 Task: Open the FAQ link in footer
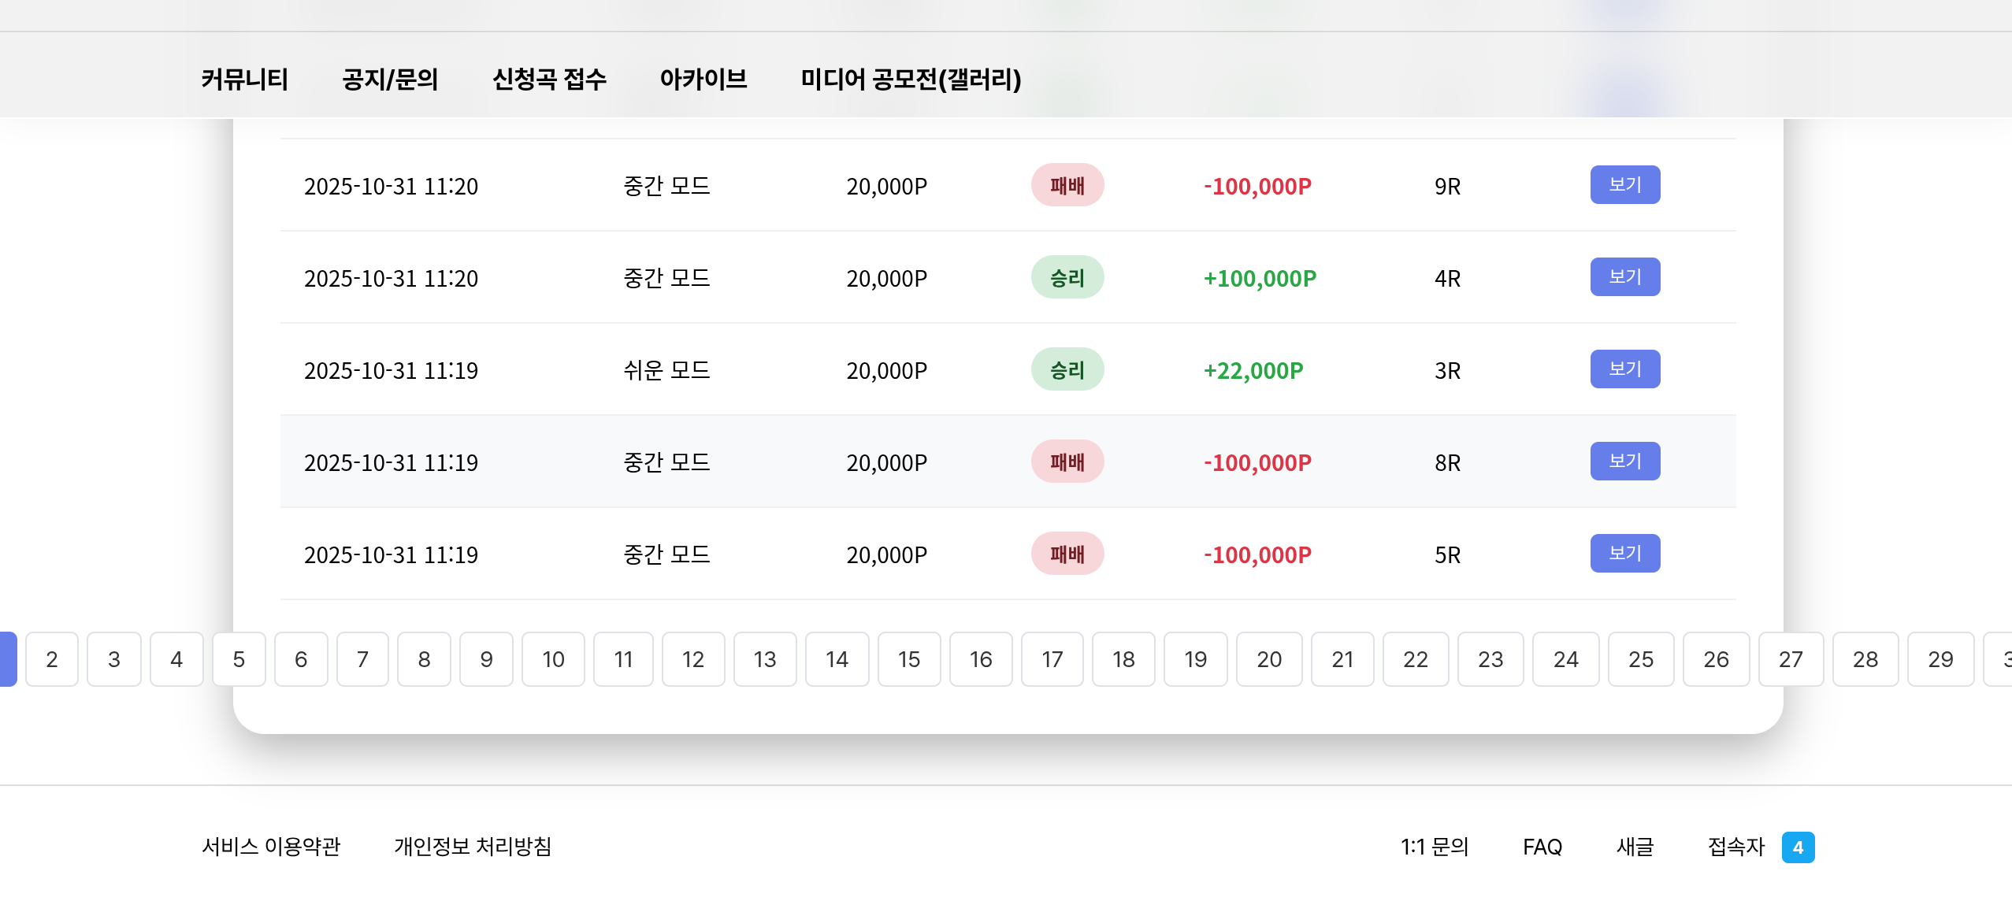point(1542,847)
